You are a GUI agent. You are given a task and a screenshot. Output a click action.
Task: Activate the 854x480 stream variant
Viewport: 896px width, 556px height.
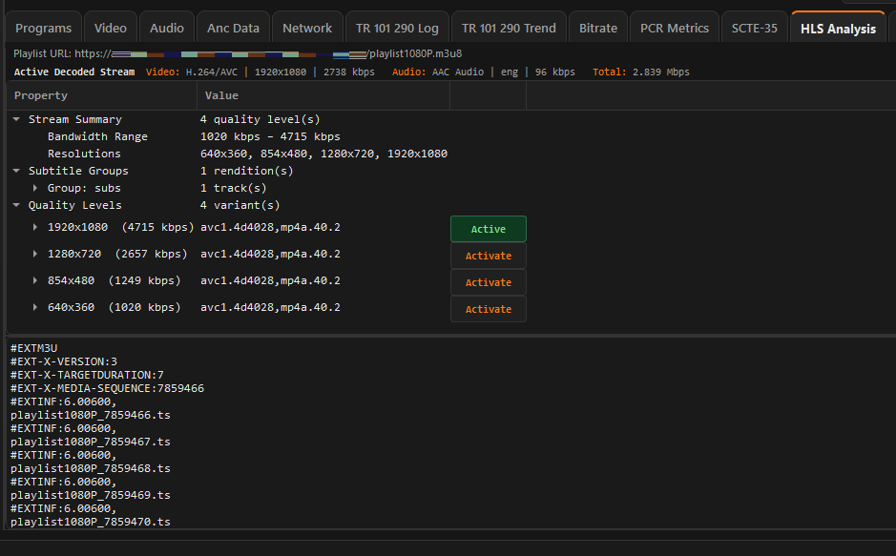(488, 282)
